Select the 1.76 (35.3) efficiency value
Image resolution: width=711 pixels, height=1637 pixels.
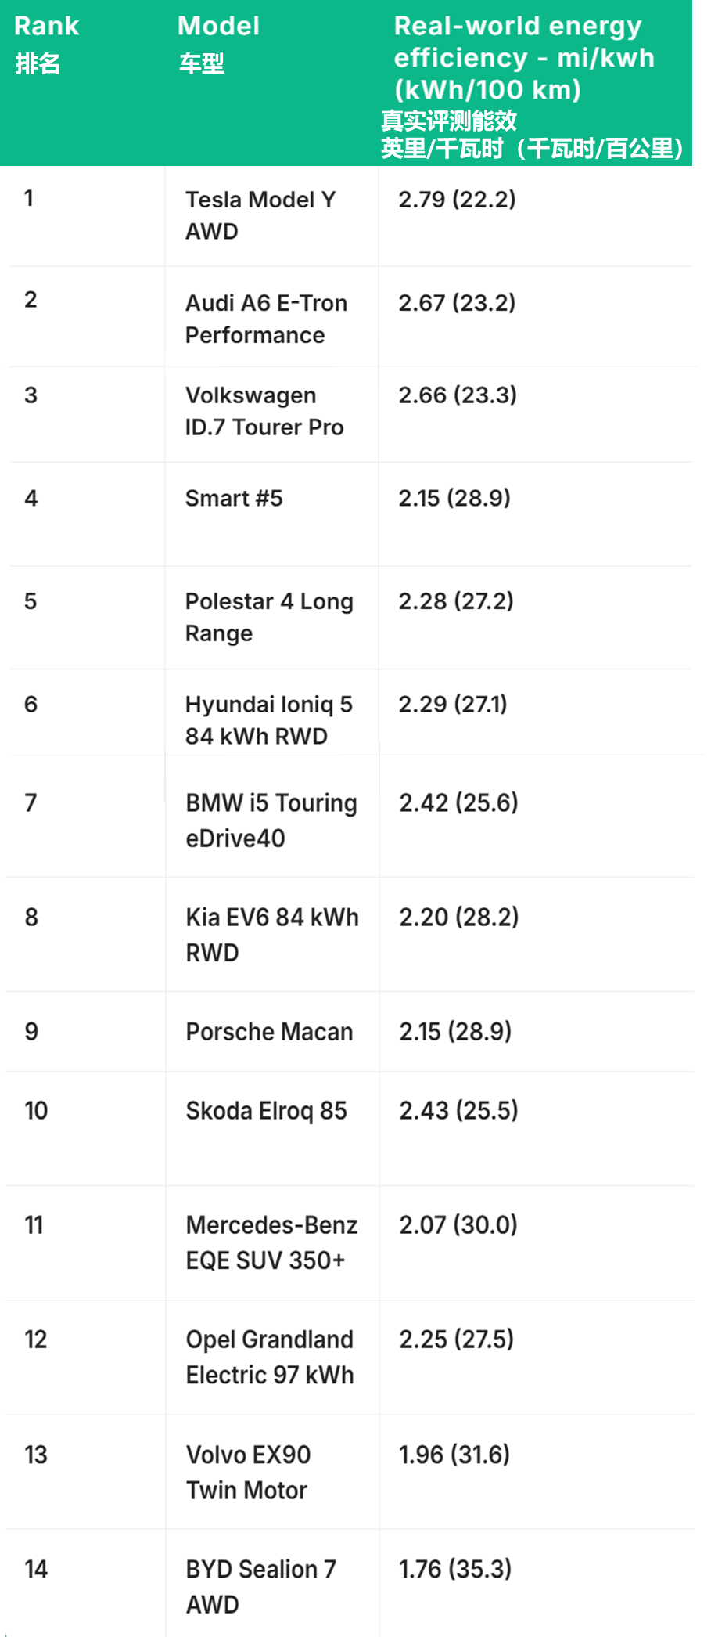point(455,1569)
